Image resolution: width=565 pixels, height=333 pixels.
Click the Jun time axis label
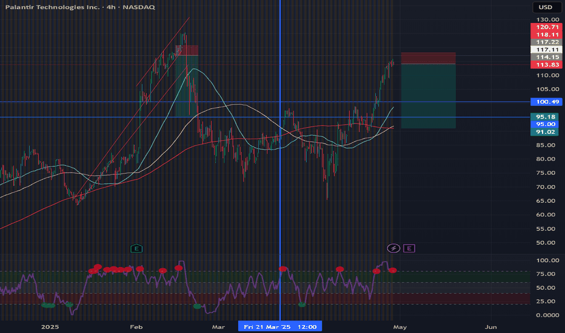(491, 327)
